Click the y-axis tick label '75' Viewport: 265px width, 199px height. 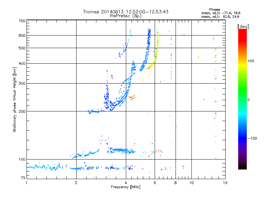click(x=23, y=178)
